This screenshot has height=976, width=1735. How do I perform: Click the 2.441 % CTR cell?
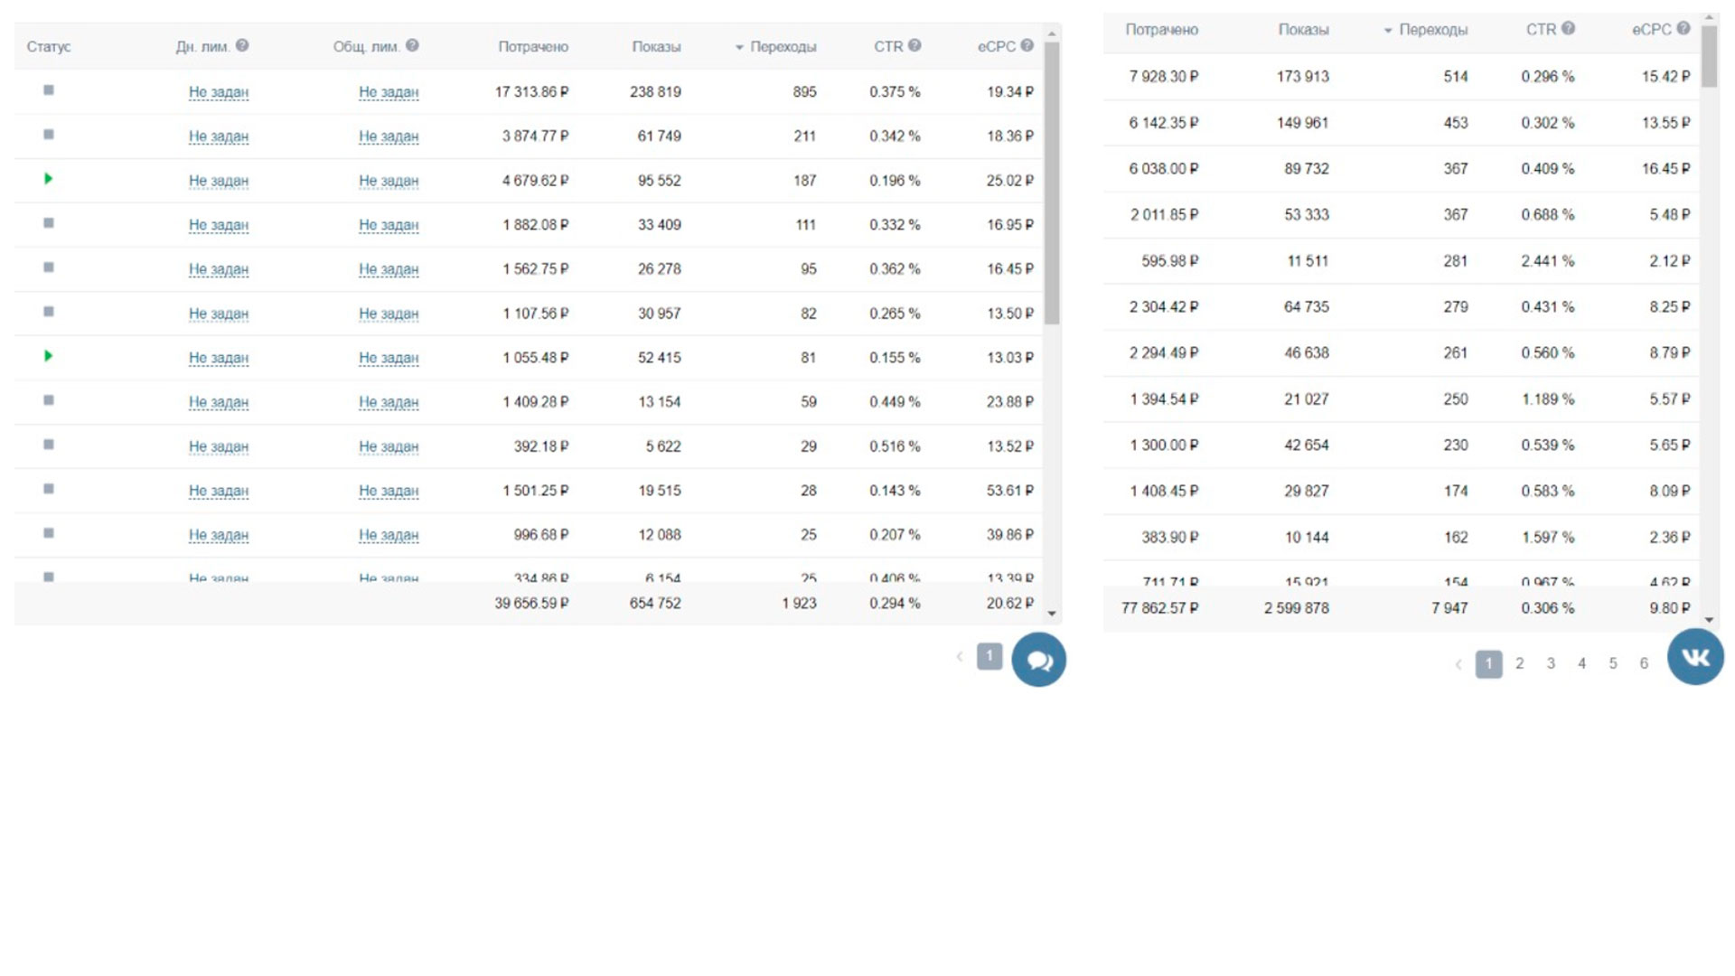[x=1547, y=261]
